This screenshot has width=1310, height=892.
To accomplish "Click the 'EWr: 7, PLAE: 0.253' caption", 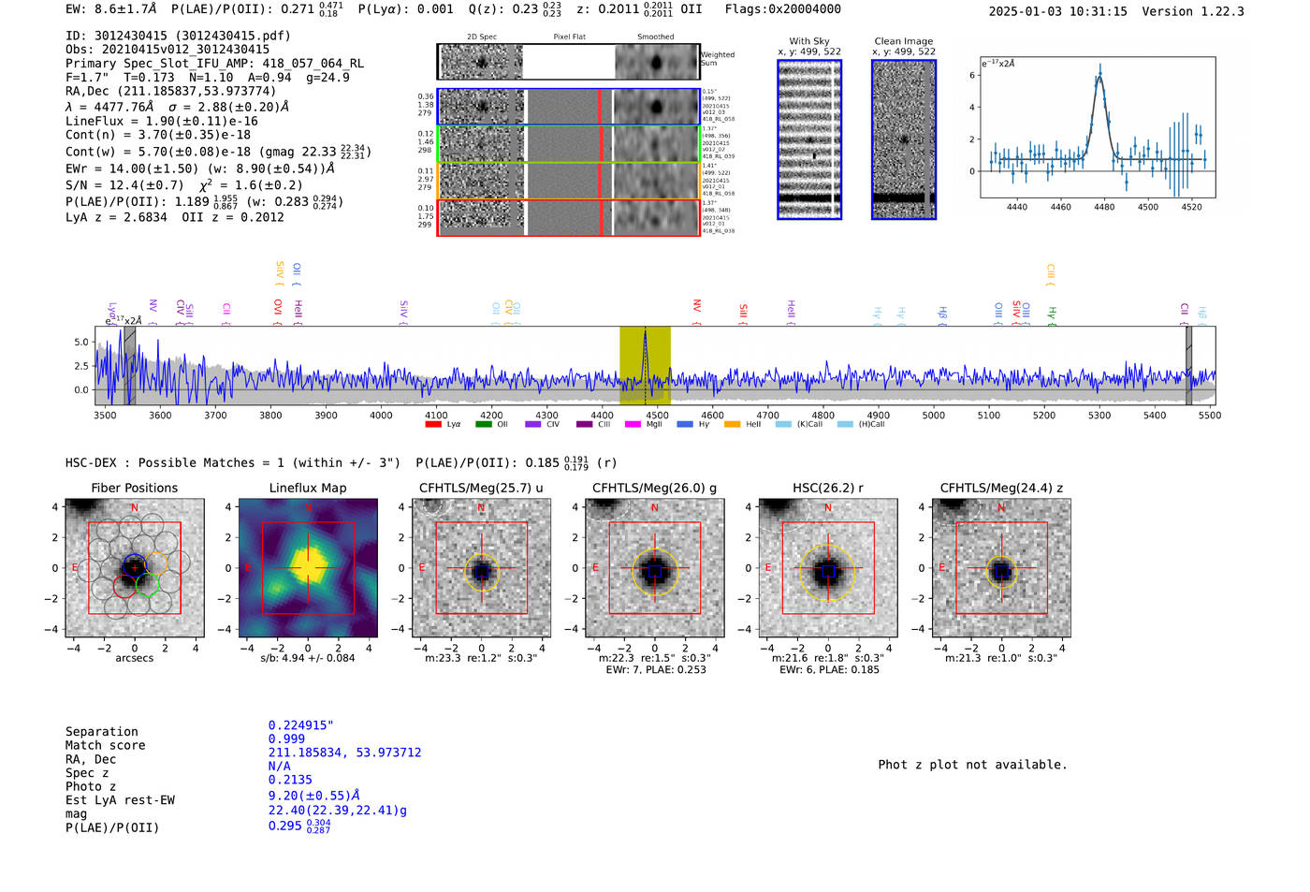I will coord(655,670).
